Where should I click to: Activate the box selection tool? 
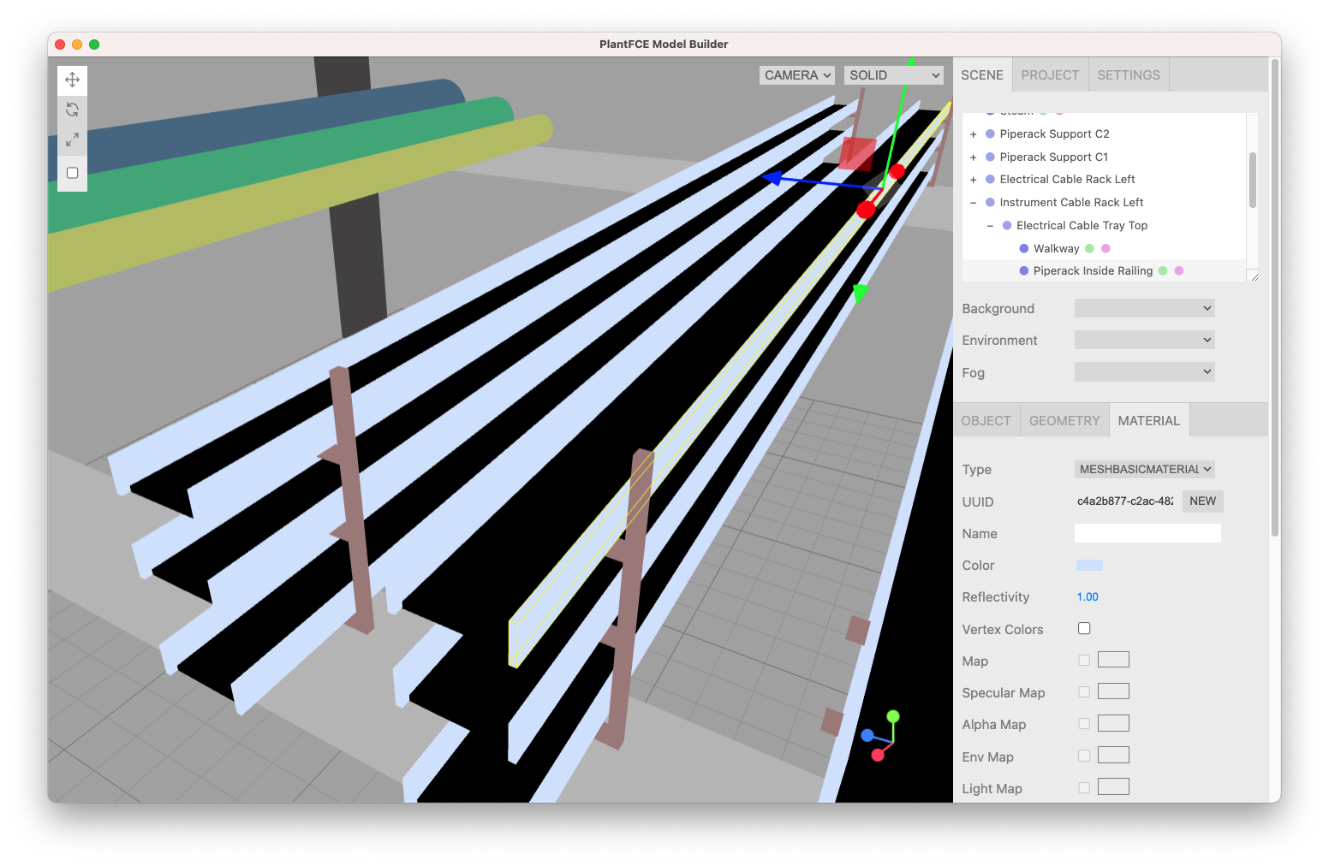72,172
